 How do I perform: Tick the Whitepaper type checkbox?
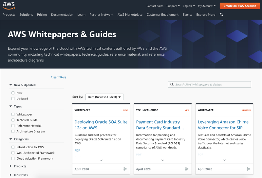[x=13, y=114]
